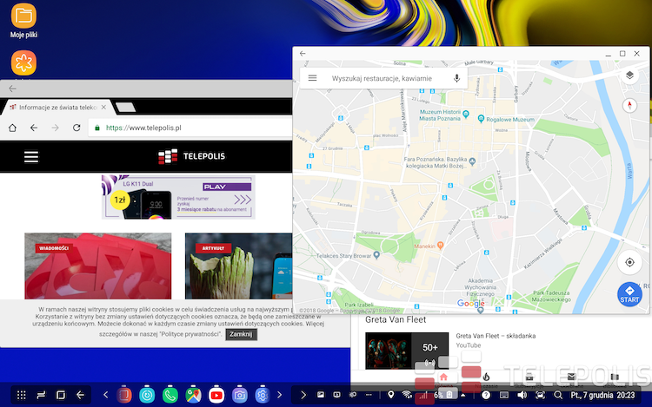Click the LG K11 Dual Play banner

click(178, 197)
